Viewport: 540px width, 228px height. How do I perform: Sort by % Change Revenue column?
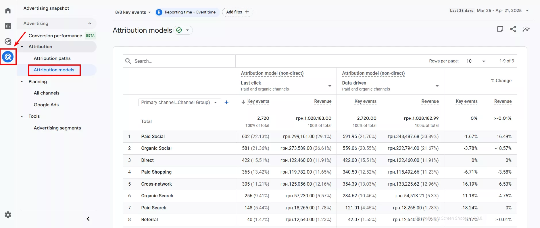[503, 101]
